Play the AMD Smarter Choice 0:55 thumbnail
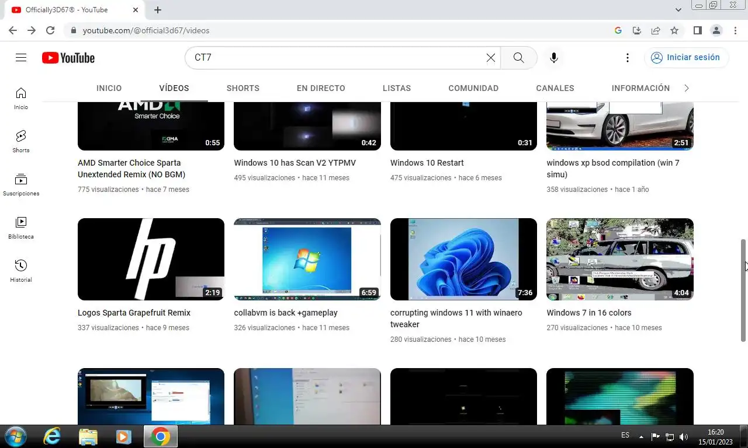Screen dimensions: 748x448 pyautogui.click(x=151, y=126)
